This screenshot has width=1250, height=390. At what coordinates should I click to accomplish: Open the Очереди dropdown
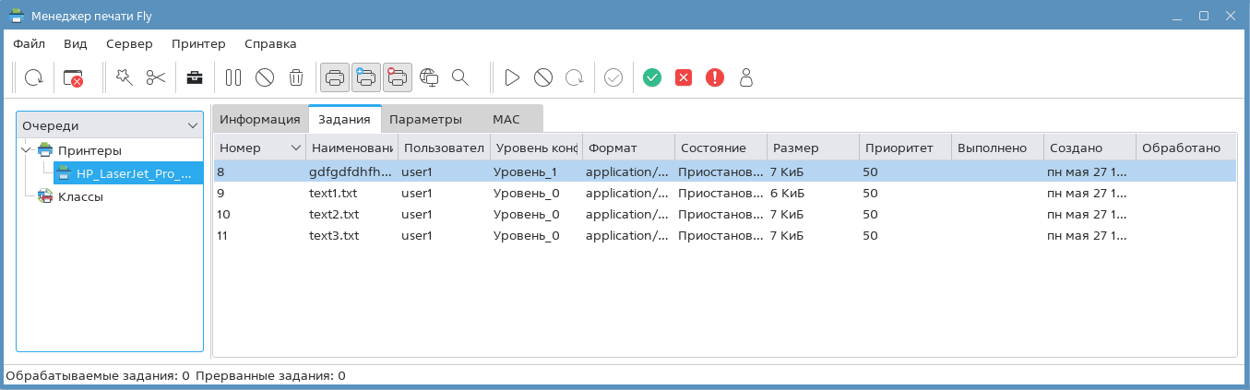click(110, 125)
